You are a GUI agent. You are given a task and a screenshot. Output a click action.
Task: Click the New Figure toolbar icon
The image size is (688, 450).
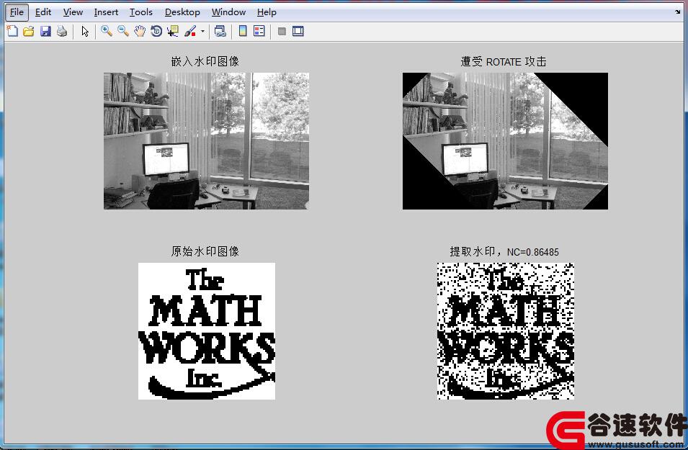pyautogui.click(x=12, y=31)
